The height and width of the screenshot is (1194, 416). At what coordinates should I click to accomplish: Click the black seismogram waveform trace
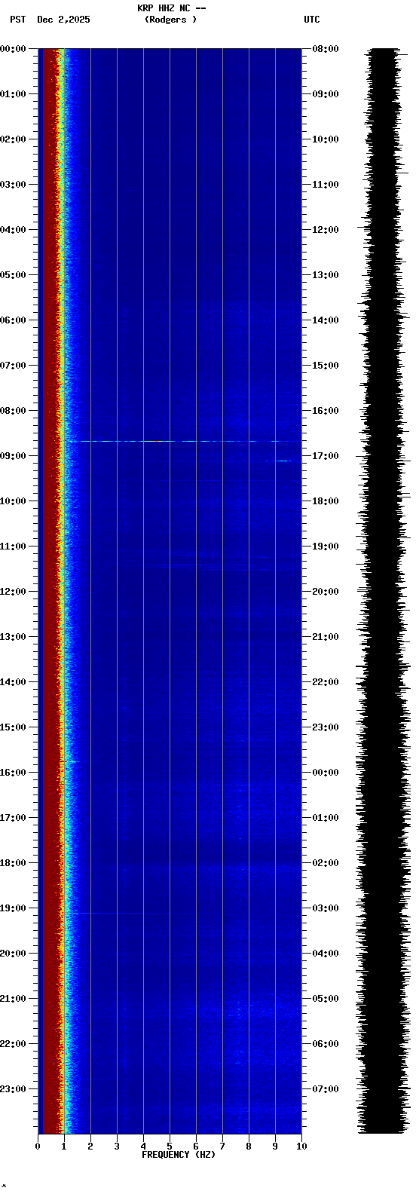(384, 591)
